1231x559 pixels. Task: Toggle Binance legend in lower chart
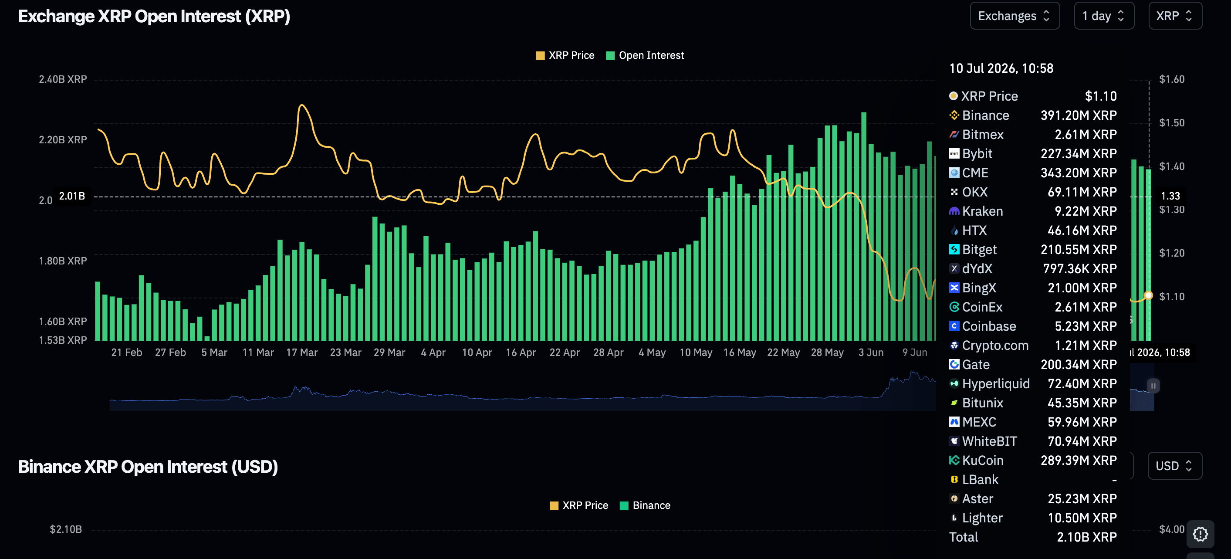pos(645,505)
